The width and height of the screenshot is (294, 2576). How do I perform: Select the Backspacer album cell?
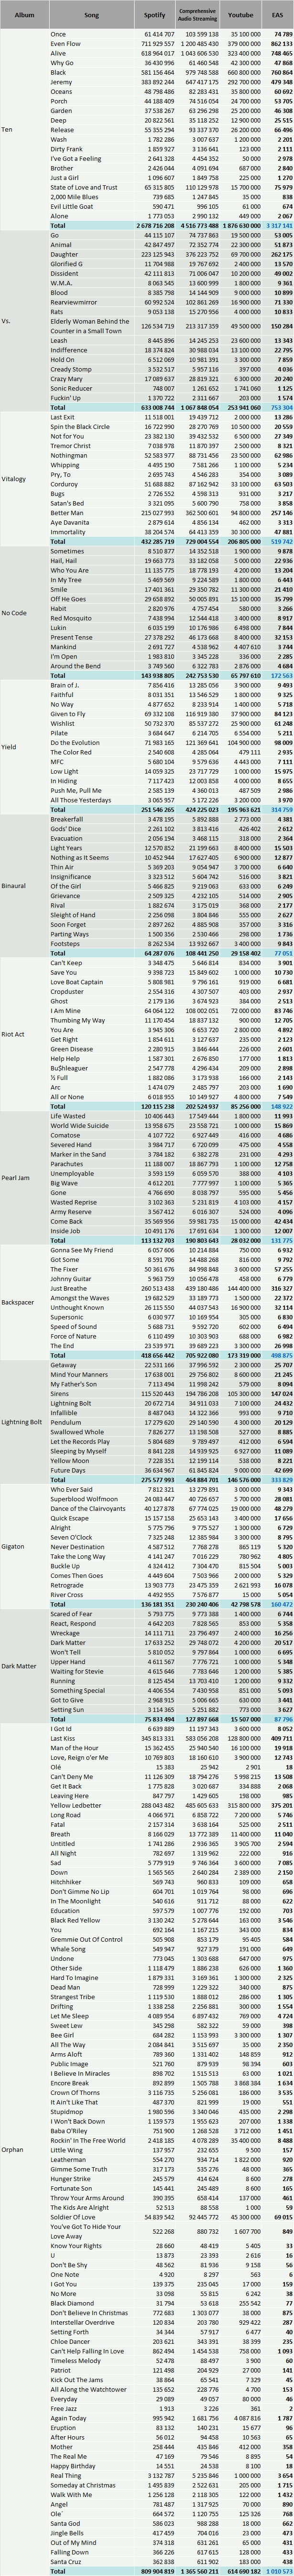24,1303
